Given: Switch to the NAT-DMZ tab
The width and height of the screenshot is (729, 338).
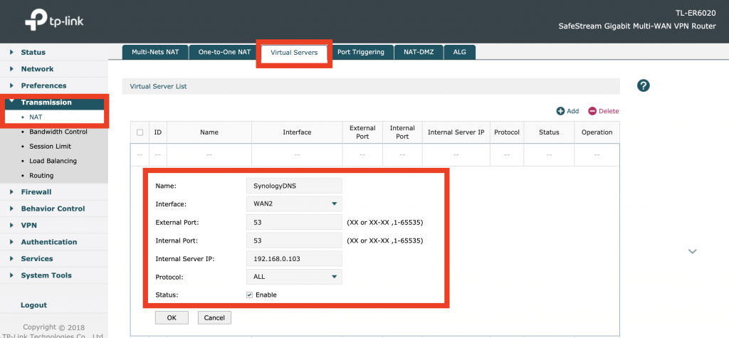Looking at the screenshot, I should point(419,52).
